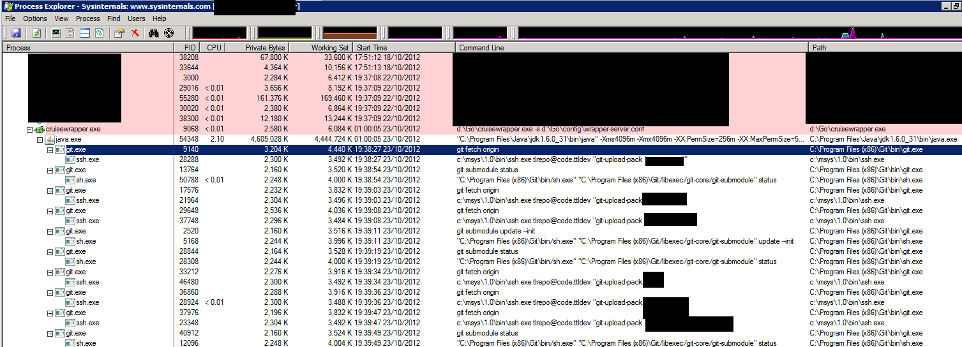Collapse git.exe node with PID 2520
Screen dimensions: 962x347
coord(50,231)
